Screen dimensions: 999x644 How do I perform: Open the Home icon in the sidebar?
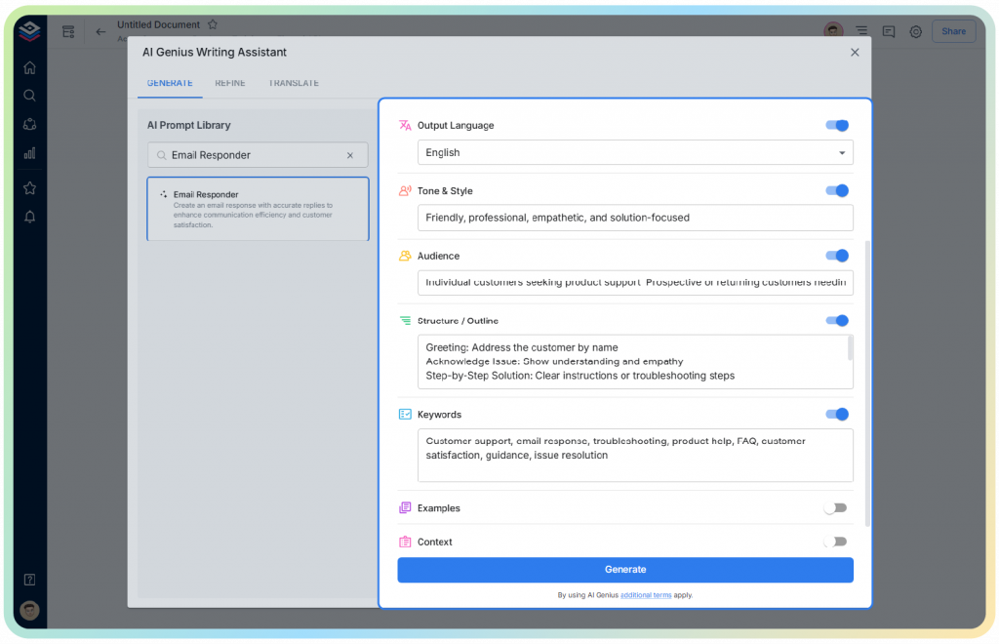[x=29, y=66]
